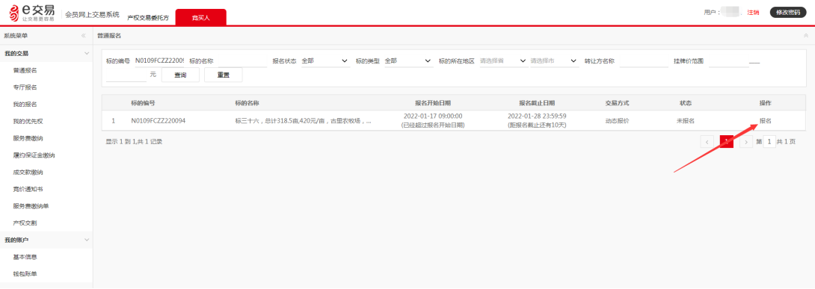Collapse the 系统菜单 sidebar with double-arrow icon
The height and width of the screenshot is (289, 815).
[83, 36]
